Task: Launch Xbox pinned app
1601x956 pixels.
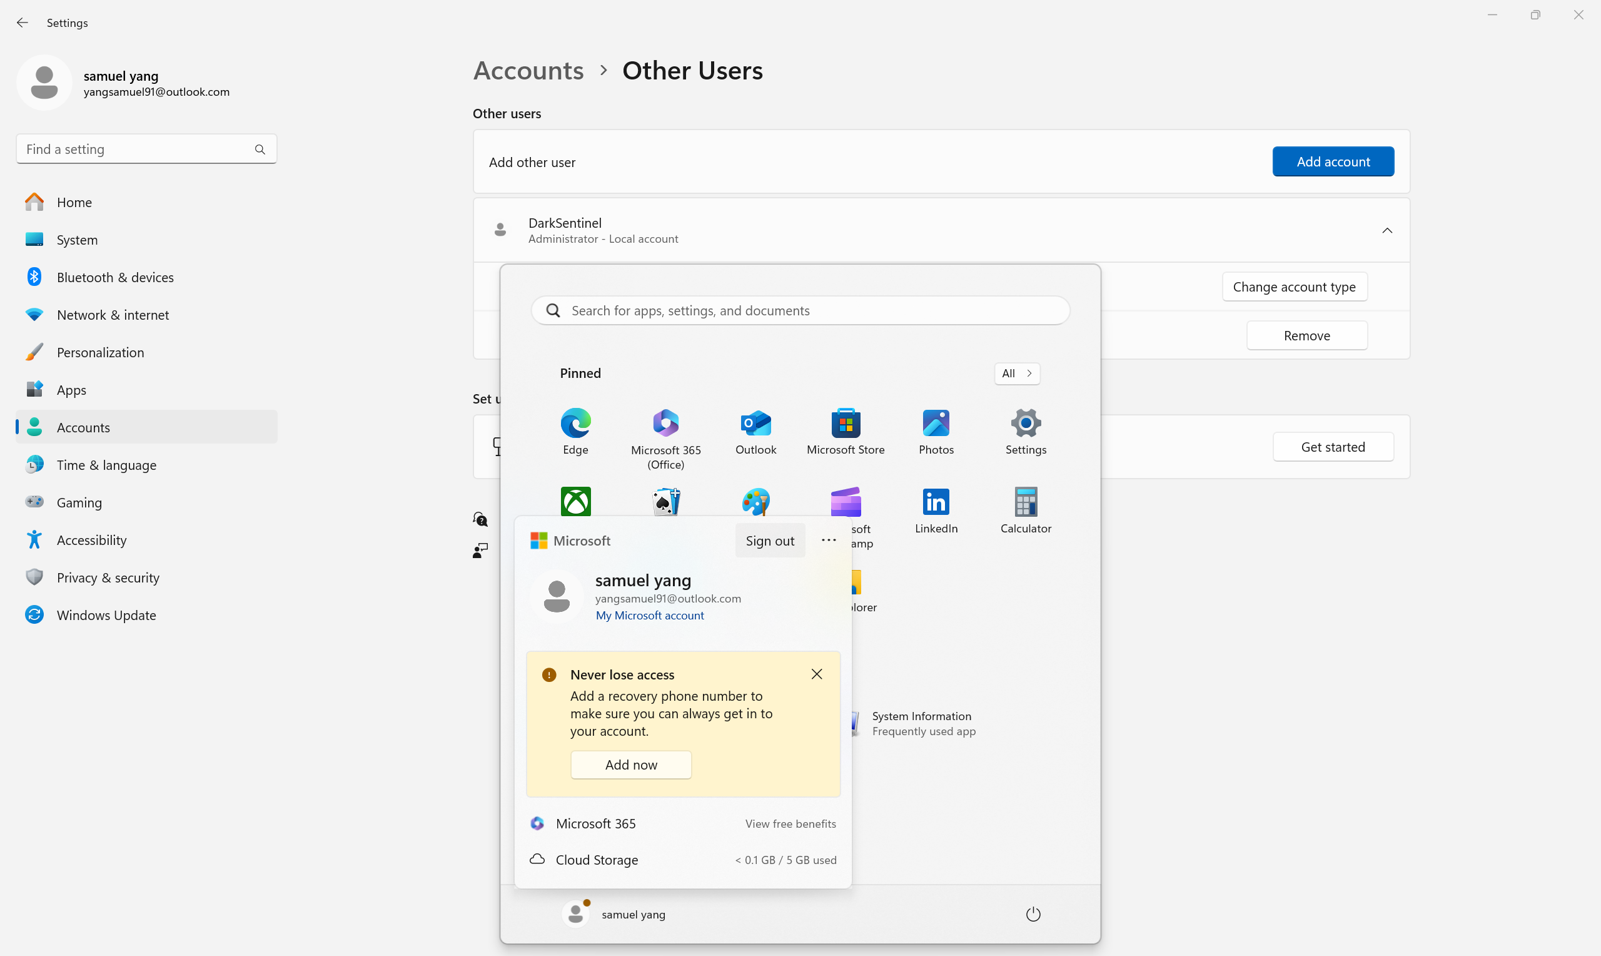Action: coord(575,501)
